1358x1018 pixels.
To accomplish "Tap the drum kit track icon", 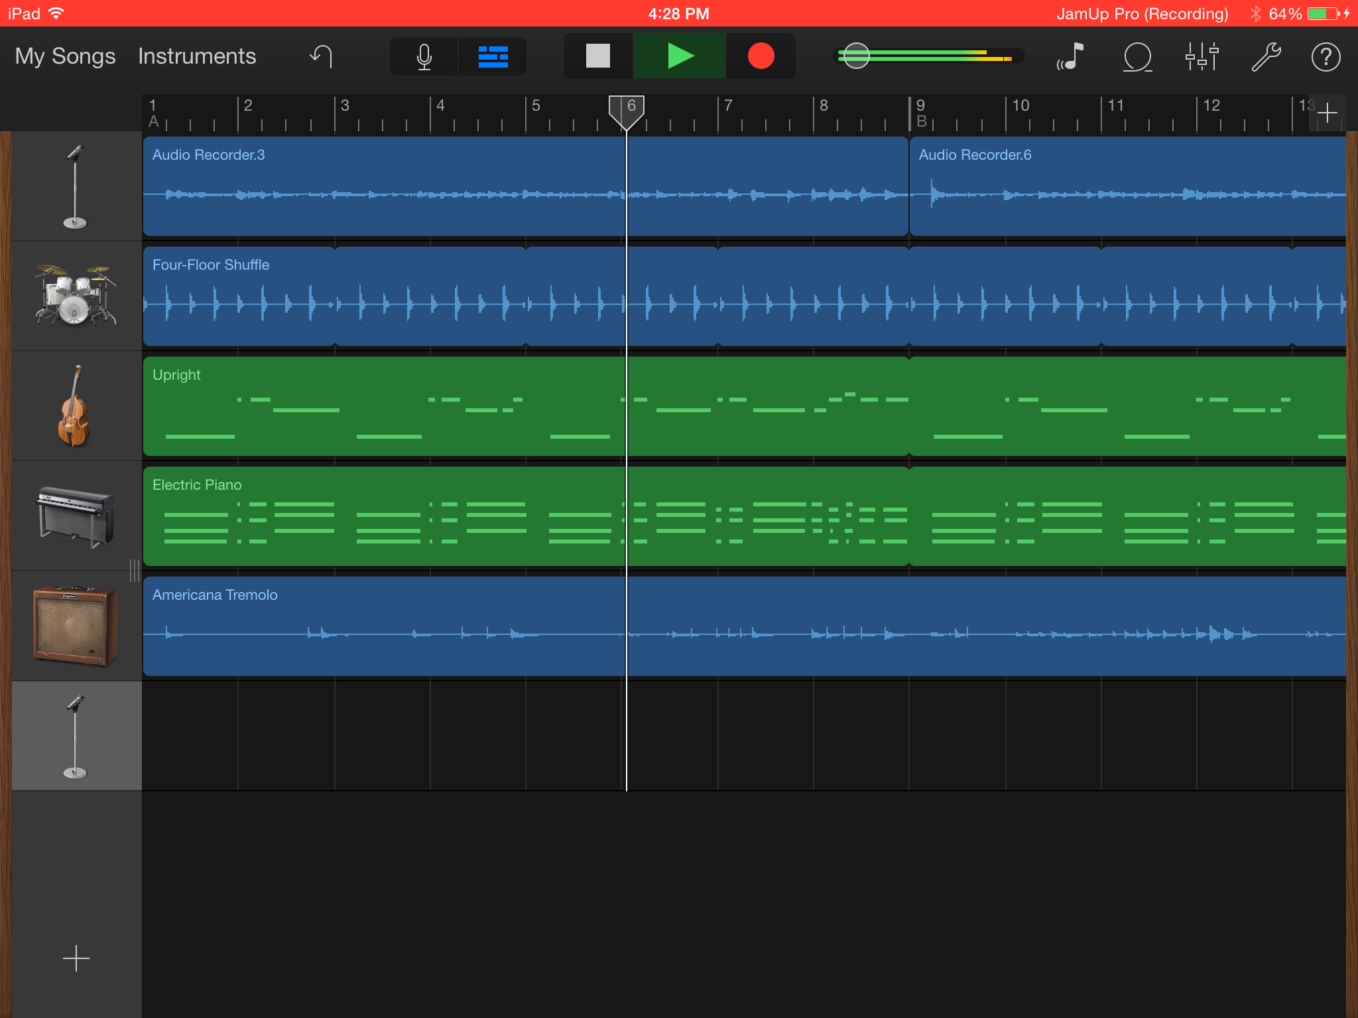I will [76, 296].
